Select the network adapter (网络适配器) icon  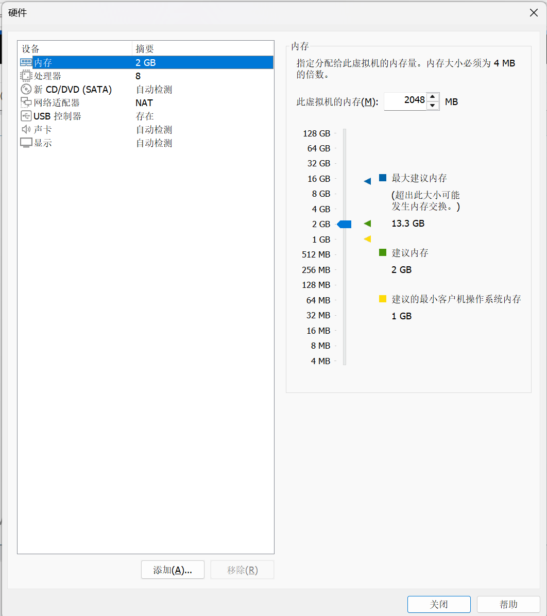coord(26,102)
